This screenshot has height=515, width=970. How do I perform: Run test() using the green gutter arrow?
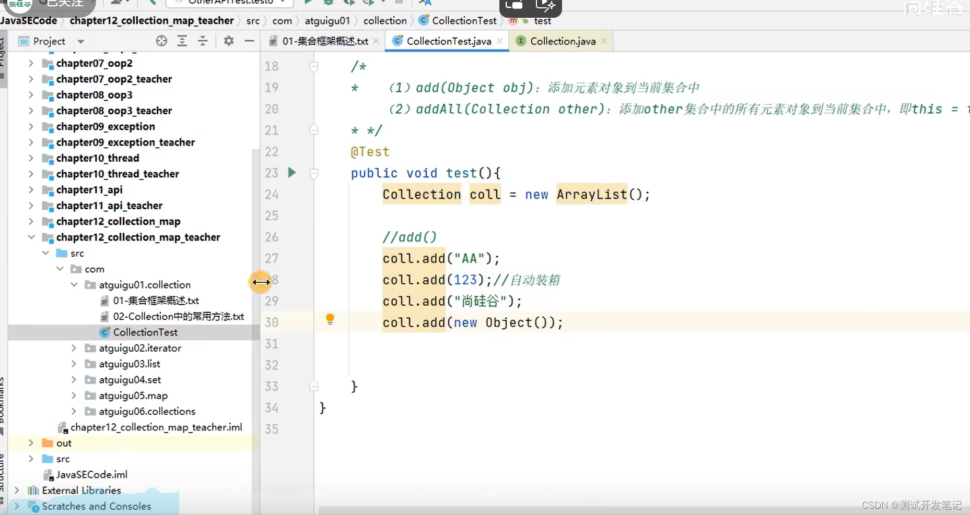coord(292,172)
